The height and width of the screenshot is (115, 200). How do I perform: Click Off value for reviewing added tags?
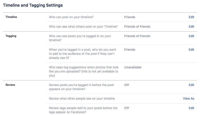(126, 108)
